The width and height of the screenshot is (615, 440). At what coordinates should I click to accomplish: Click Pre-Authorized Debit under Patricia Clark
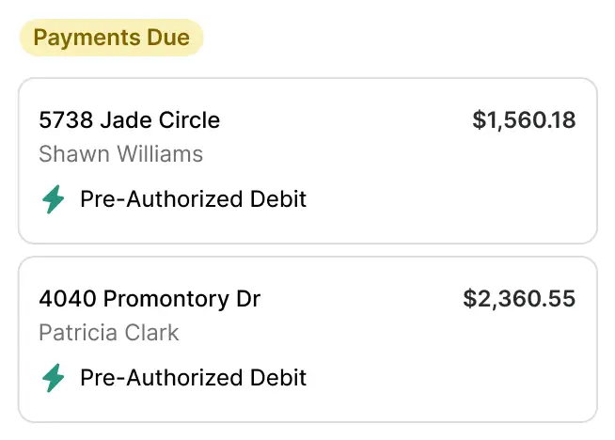point(193,378)
